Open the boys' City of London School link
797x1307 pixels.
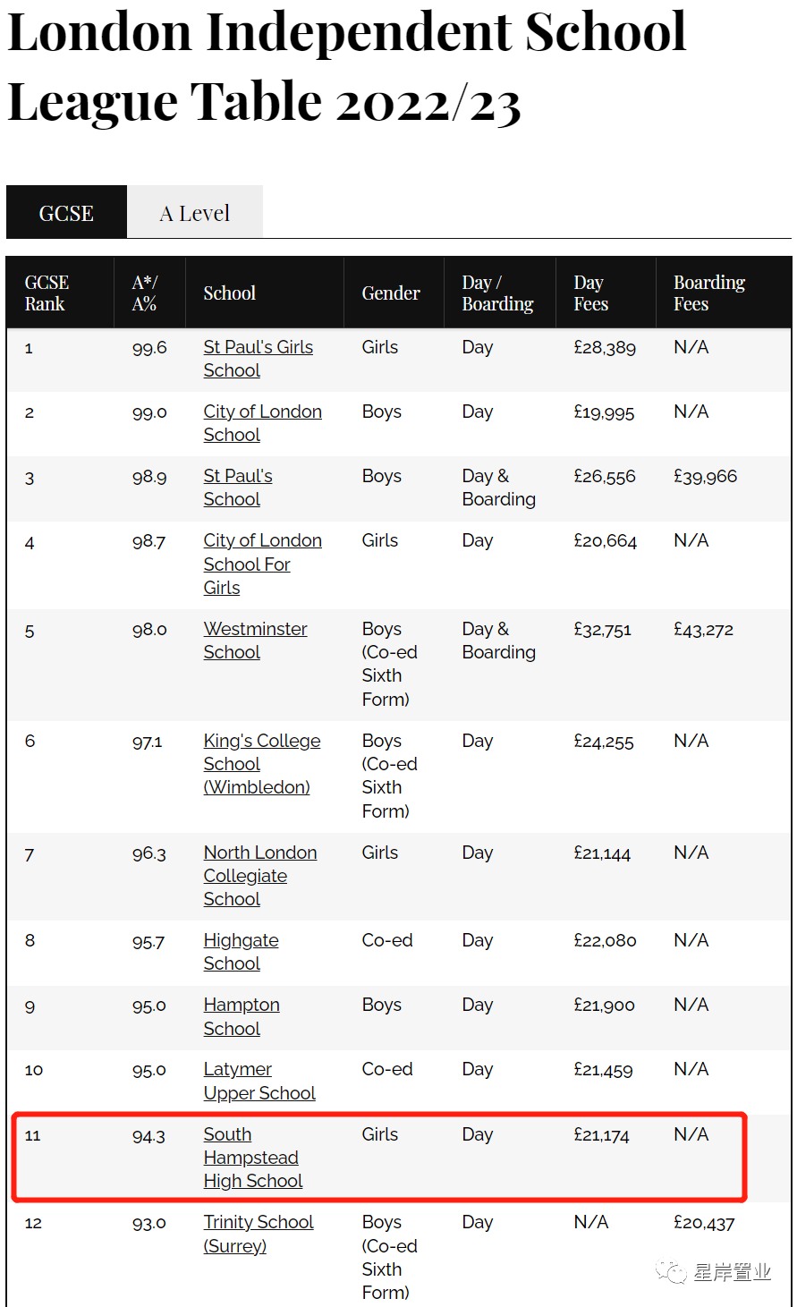pos(262,423)
